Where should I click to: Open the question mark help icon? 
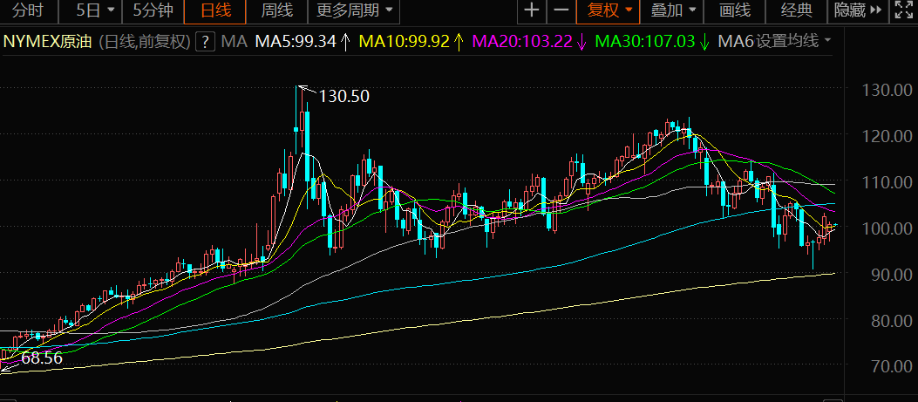pos(206,41)
